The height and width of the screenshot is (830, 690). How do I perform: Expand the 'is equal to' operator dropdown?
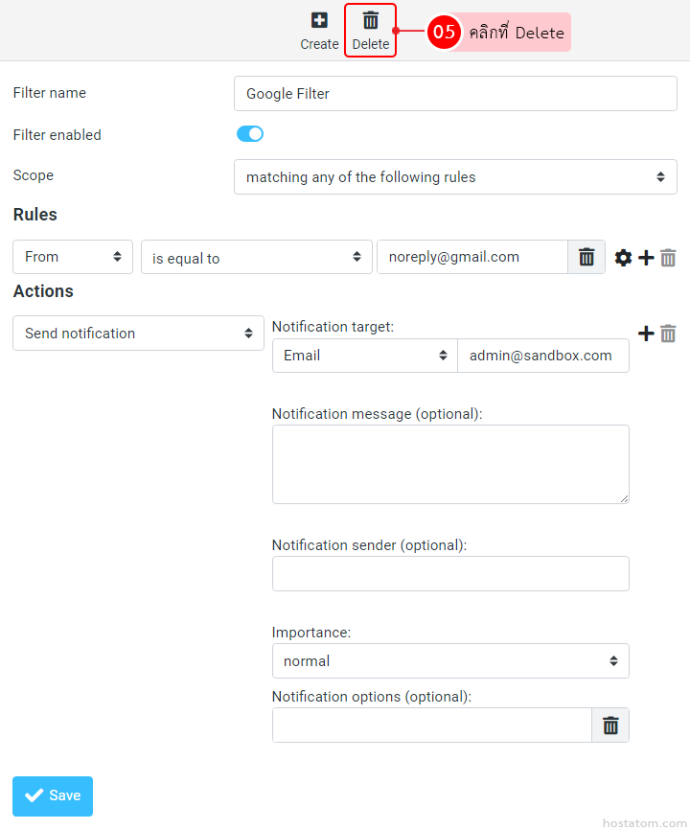coord(256,258)
